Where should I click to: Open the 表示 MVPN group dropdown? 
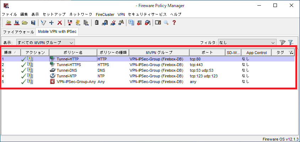pos(45,43)
